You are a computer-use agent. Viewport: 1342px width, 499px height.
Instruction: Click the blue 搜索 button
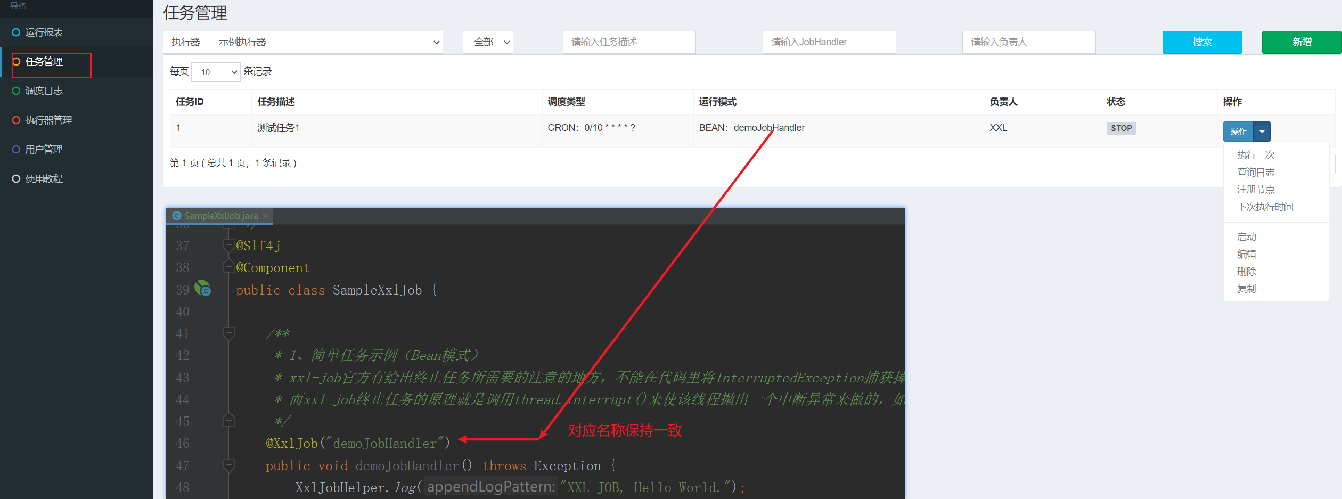coord(1202,42)
